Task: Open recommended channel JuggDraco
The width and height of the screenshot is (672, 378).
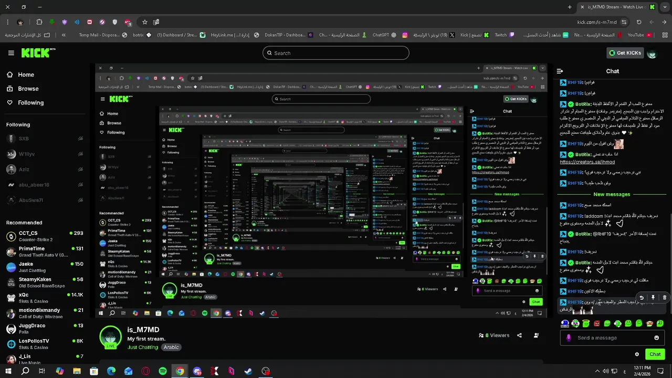Action: (45, 329)
